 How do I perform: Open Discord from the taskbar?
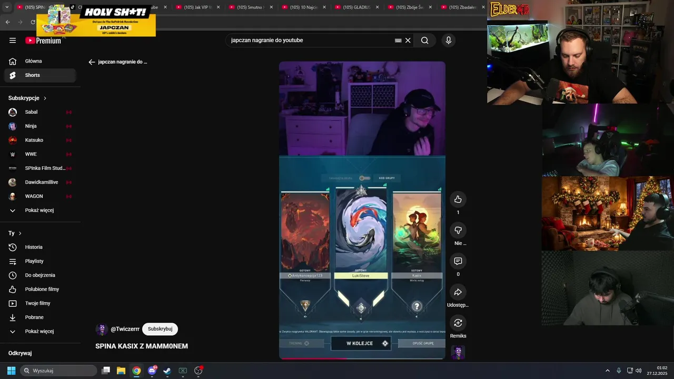point(152,371)
